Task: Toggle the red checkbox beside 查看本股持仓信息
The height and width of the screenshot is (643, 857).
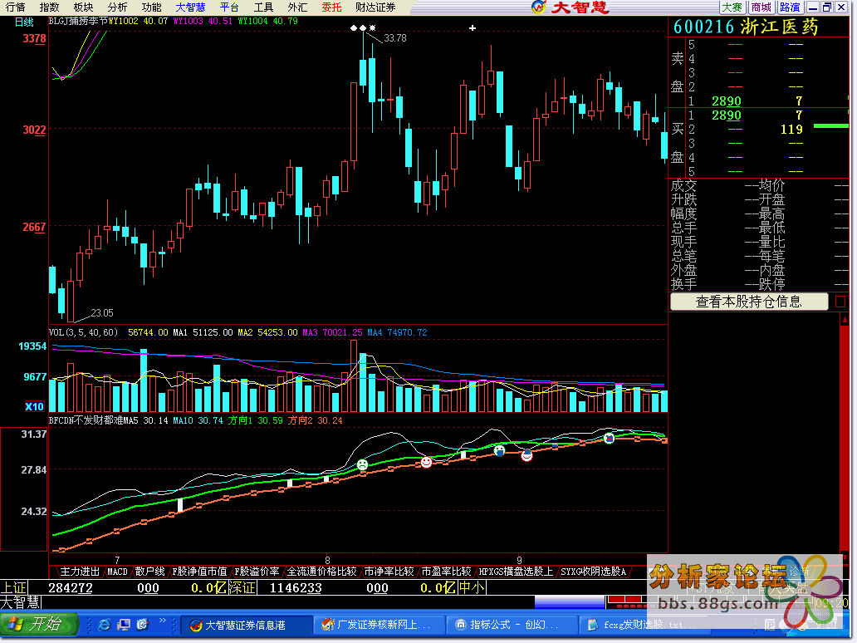Action: (840, 302)
